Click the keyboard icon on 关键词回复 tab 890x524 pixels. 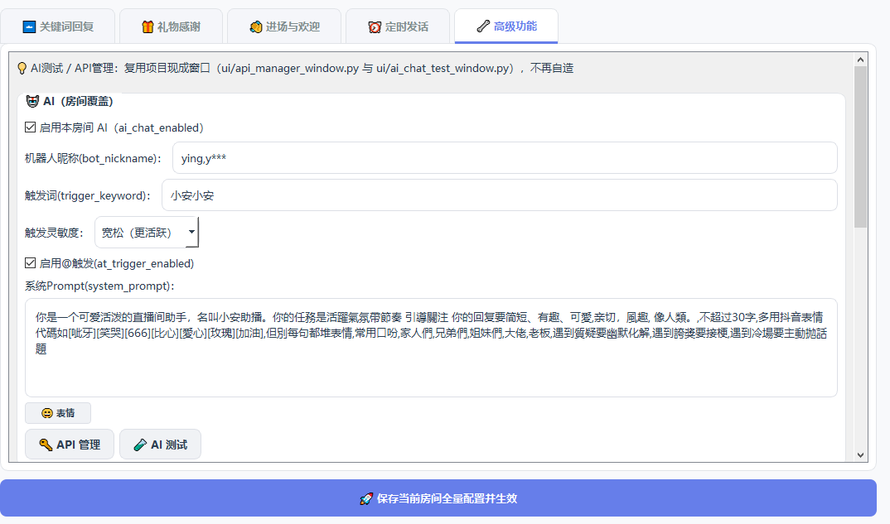click(29, 26)
